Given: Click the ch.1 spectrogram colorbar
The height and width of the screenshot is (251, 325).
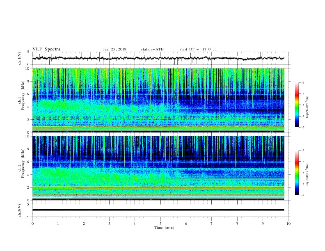Looking at the screenshot, I should click(297, 105).
